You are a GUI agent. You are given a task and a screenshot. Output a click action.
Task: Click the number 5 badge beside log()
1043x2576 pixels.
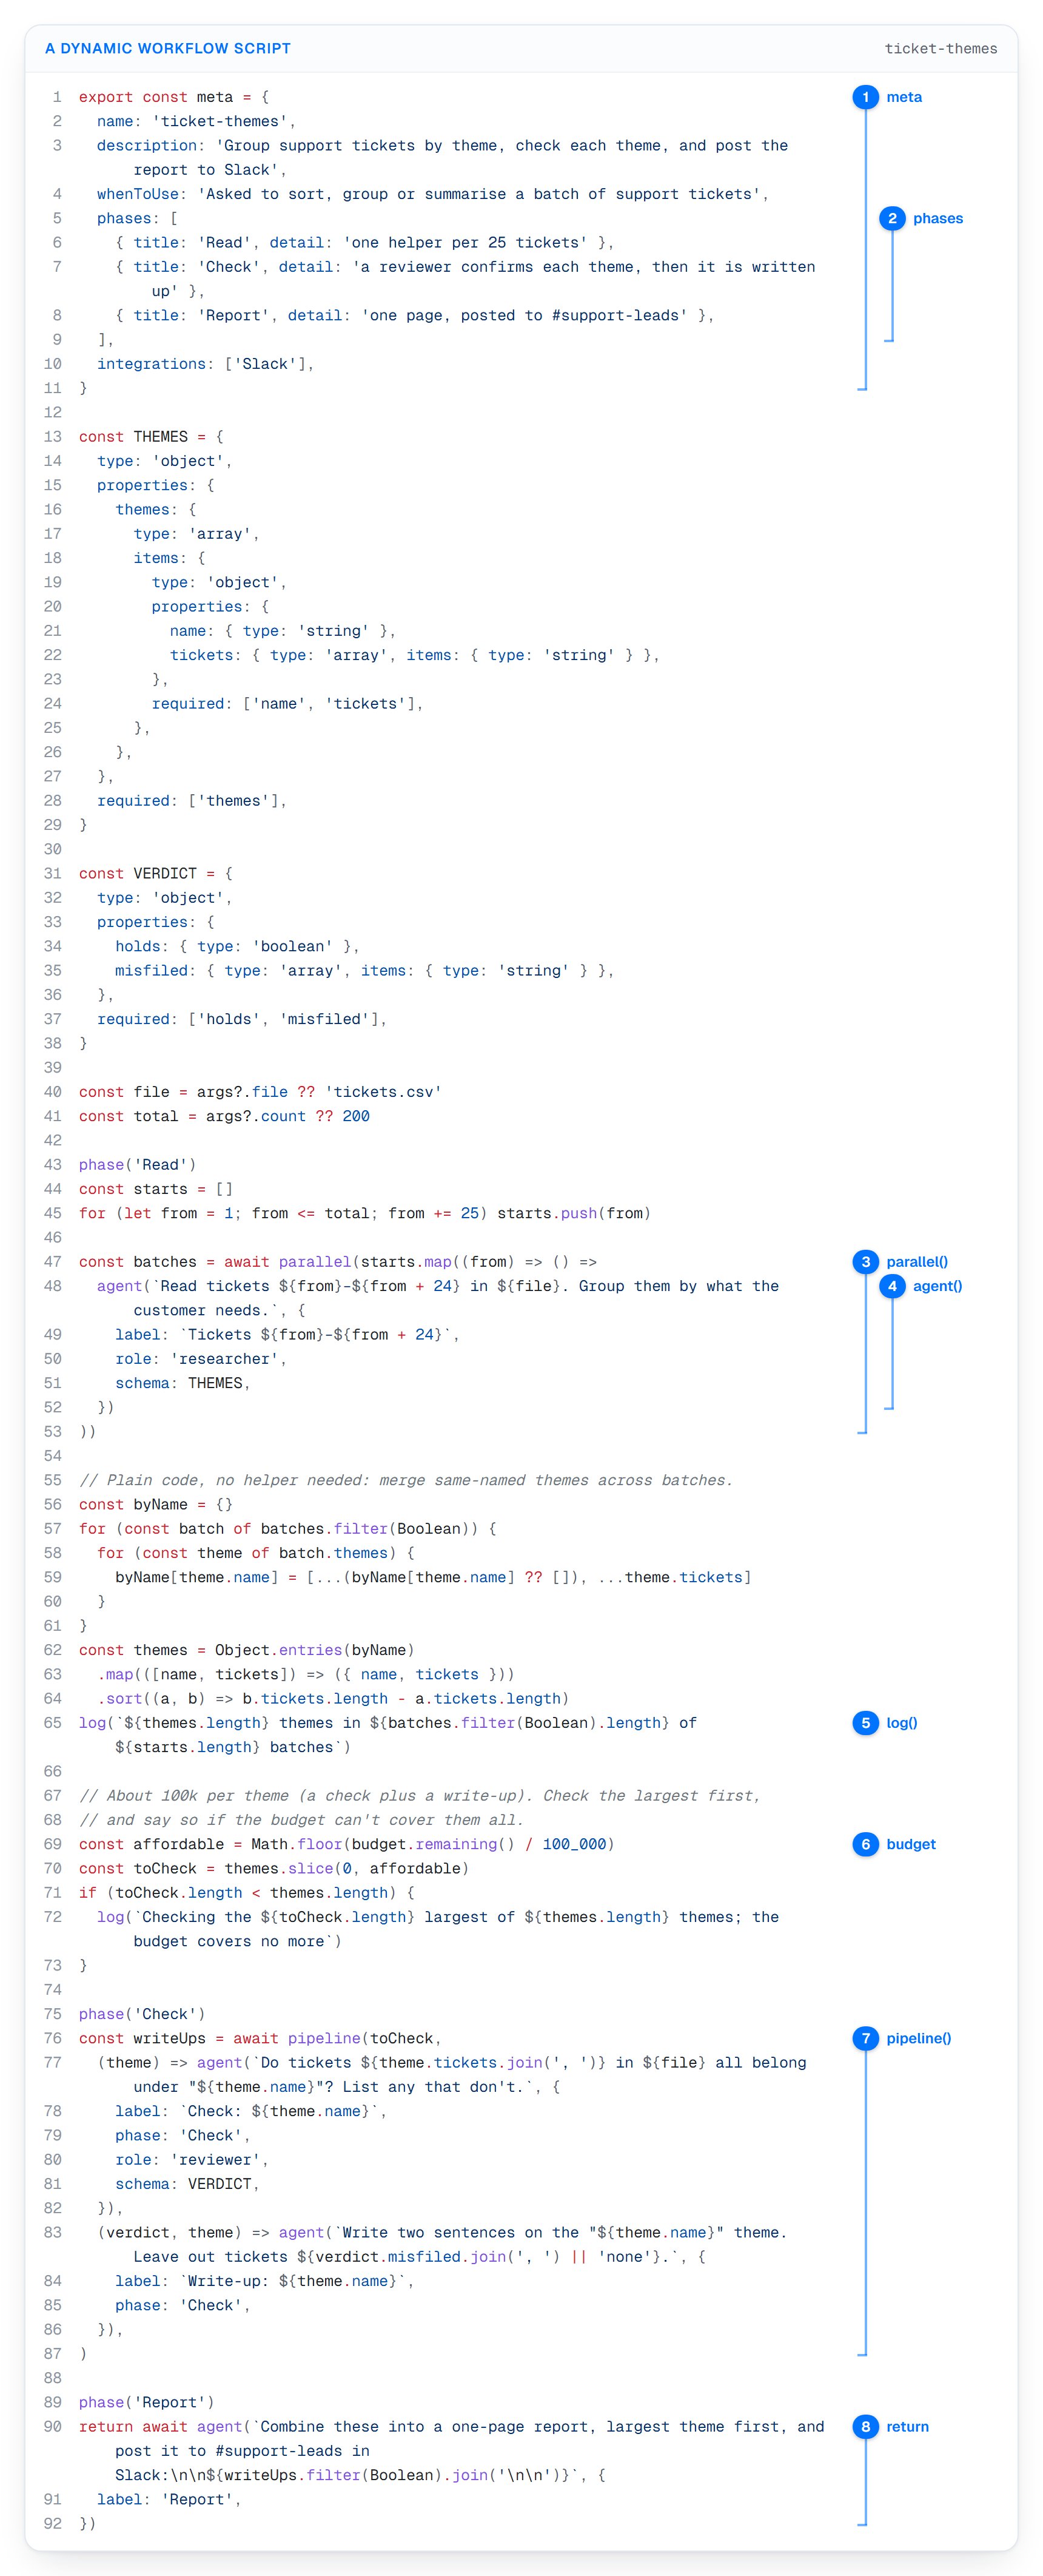coord(865,1723)
